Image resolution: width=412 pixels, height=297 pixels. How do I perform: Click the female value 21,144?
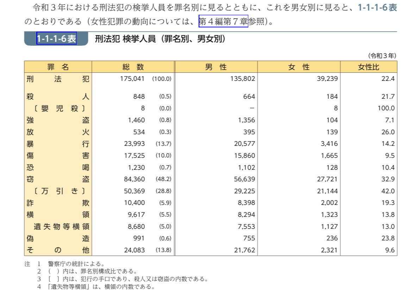pyautogui.click(x=327, y=191)
